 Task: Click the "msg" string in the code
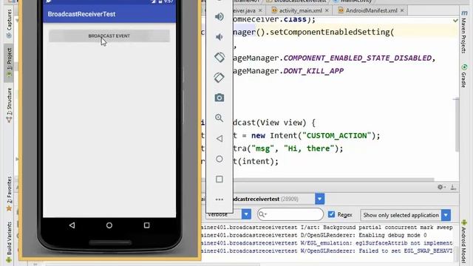[263, 149]
